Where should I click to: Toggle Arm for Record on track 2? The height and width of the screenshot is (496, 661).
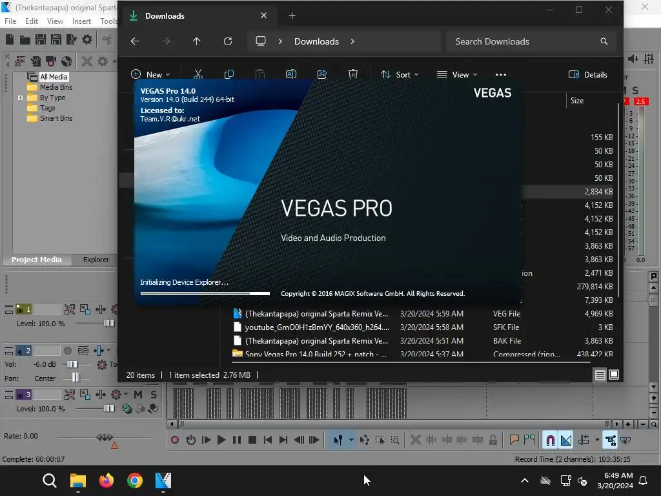pos(67,351)
